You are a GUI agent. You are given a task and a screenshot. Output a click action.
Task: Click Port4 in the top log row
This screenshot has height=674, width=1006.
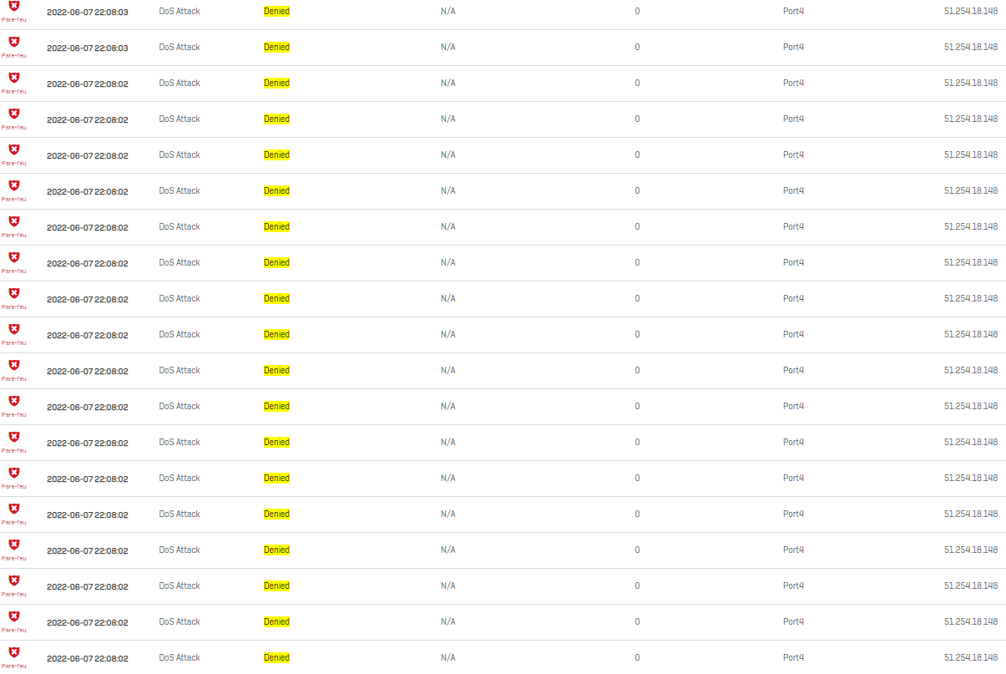793,12
